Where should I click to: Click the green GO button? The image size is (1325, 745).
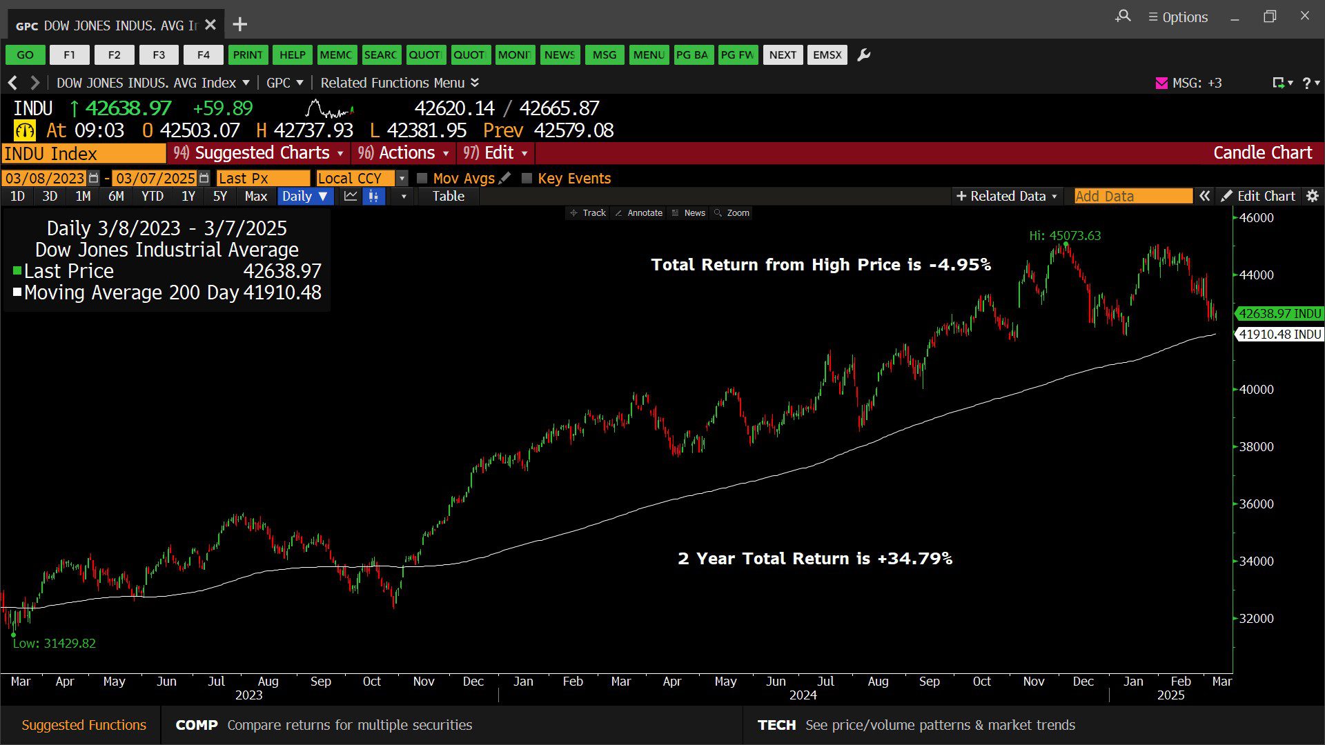pos(26,54)
